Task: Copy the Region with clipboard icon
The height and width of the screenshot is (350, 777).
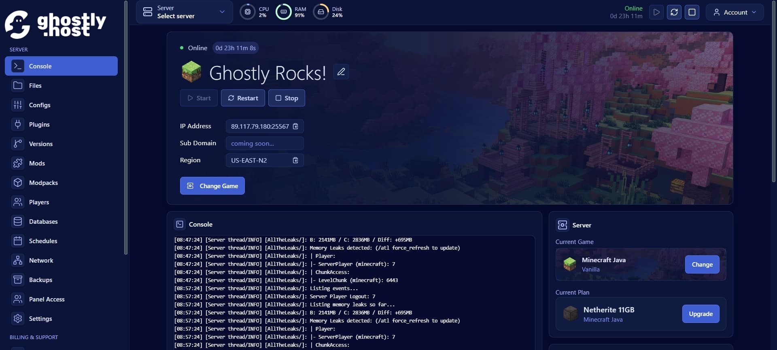Action: [x=295, y=160]
